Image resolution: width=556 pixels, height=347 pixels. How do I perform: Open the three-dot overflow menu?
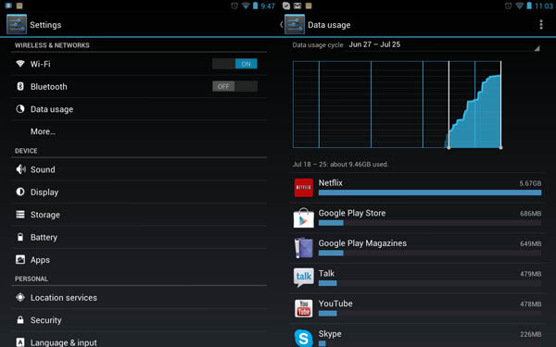(541, 24)
